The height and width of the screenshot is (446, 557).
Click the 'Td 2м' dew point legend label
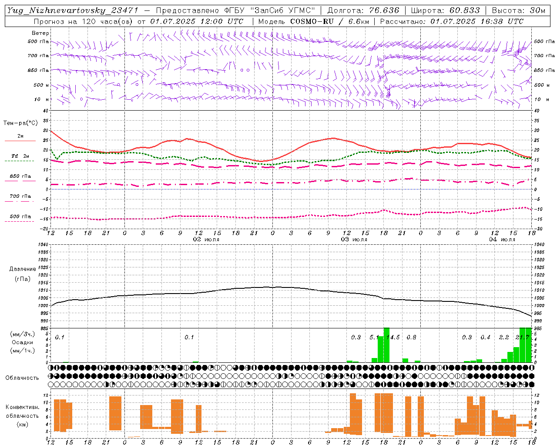point(20,156)
